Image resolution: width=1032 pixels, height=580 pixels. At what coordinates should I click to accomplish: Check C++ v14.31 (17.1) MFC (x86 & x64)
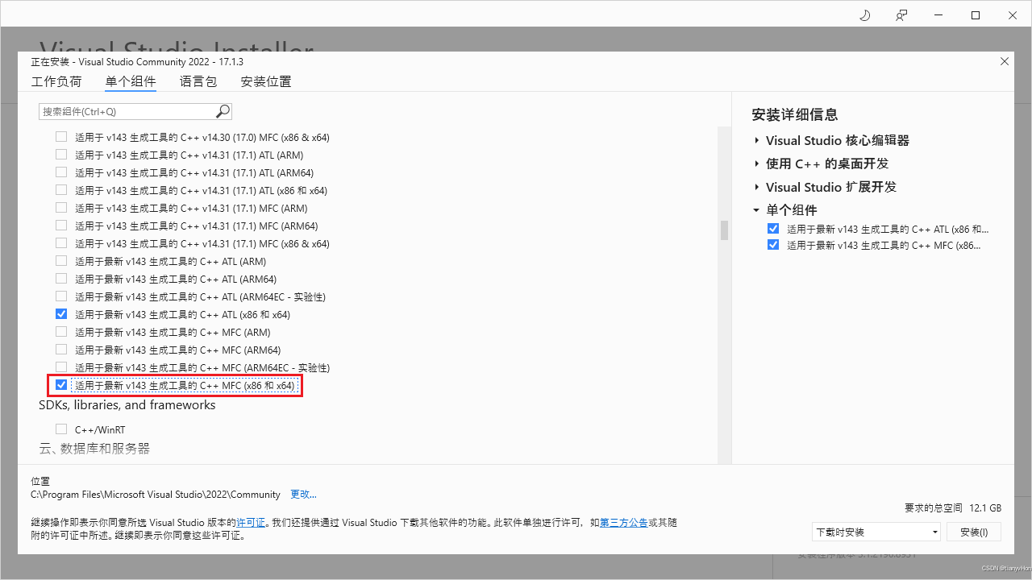61,243
